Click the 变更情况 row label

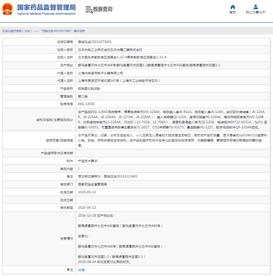pos(67,239)
